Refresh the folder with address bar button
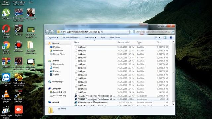This screenshot has height=119, width=212. [131, 32]
